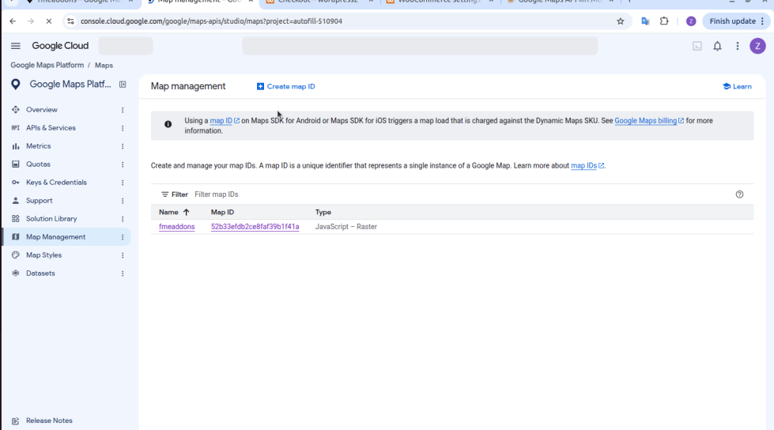
Task: Stop loading the page
Action: (49, 21)
